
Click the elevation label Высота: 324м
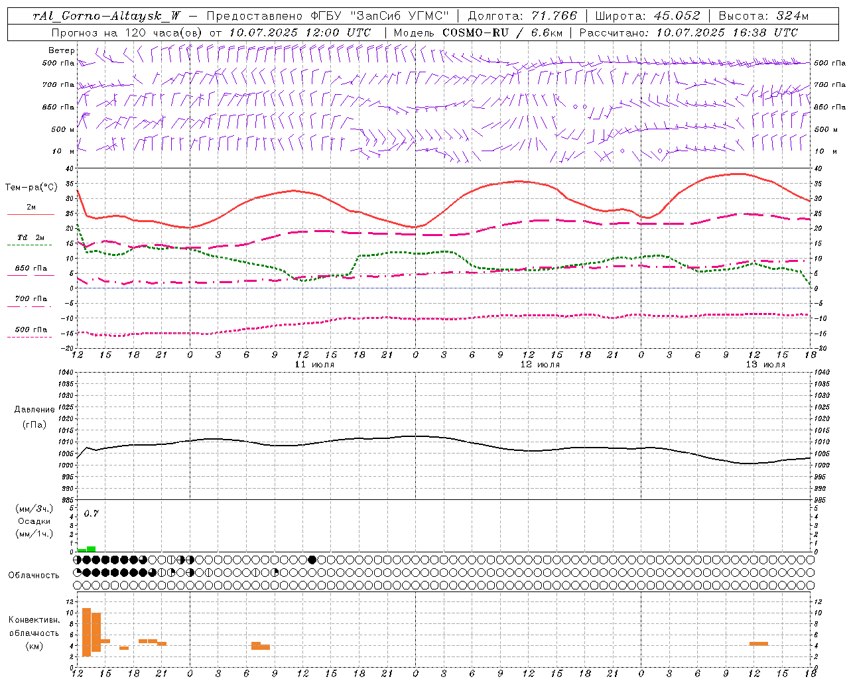pyautogui.click(x=764, y=16)
